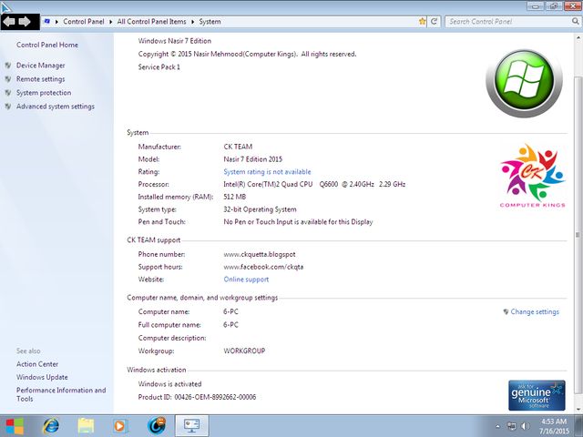The width and height of the screenshot is (583, 437).
Task: Click the vertical scrollbar thumb
Action: tap(578, 234)
